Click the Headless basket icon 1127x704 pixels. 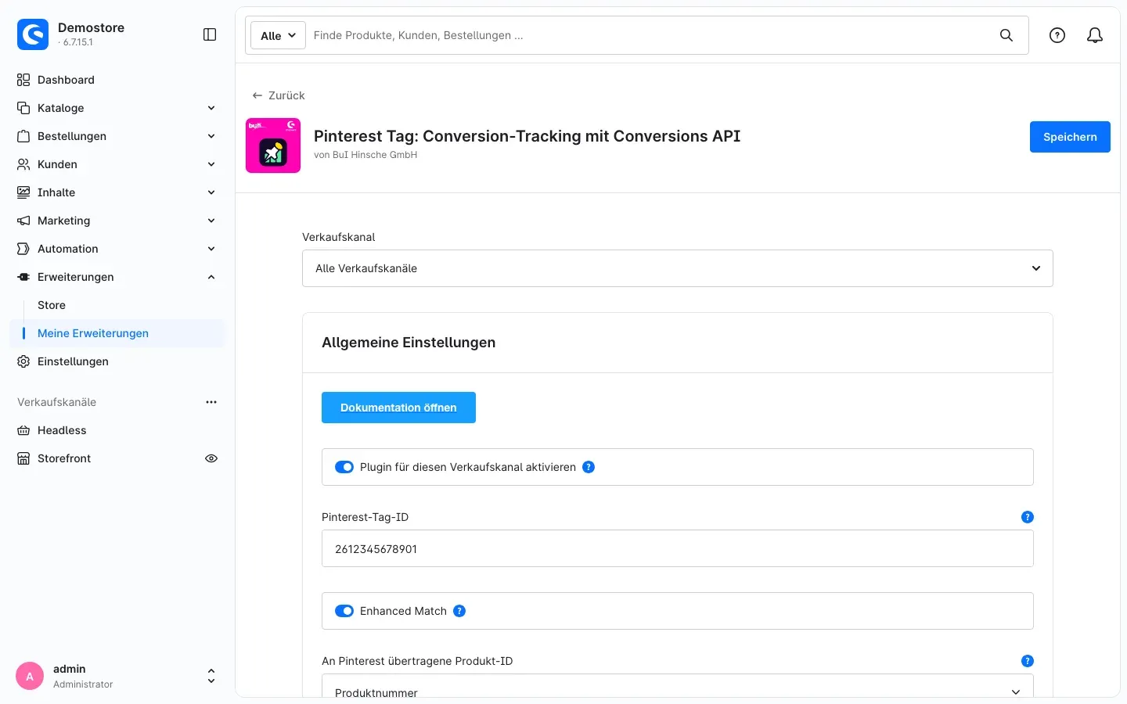coord(23,430)
